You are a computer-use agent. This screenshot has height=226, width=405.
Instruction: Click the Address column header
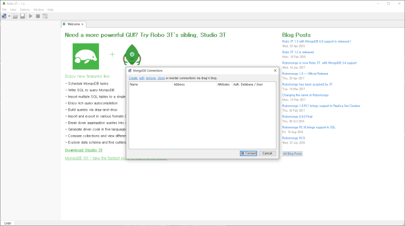(x=194, y=85)
